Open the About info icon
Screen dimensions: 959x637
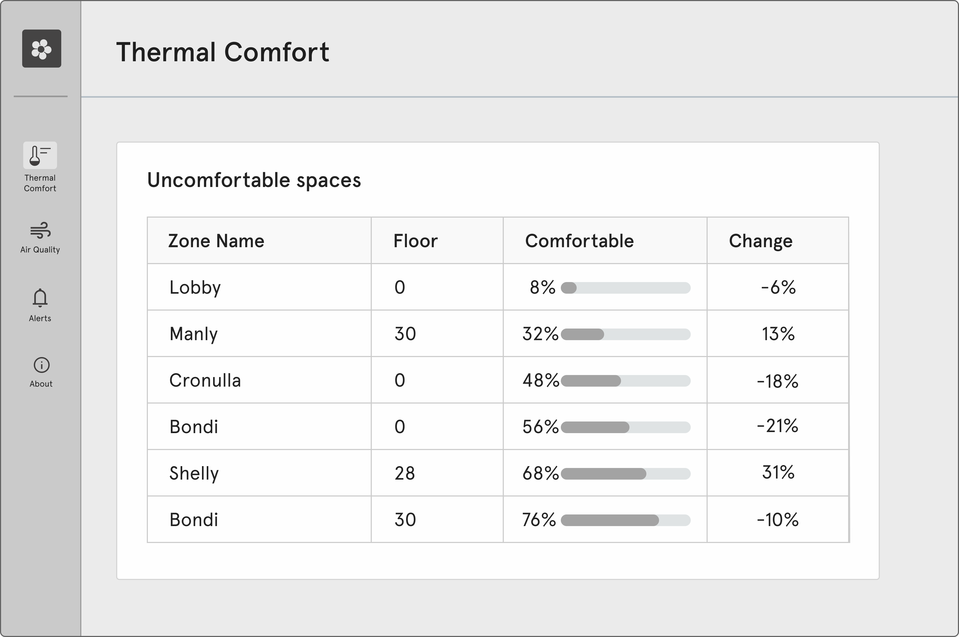[41, 365]
